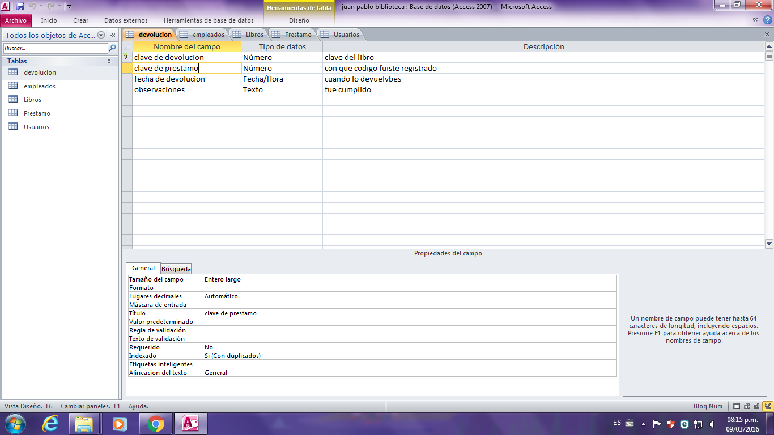Open the Usuarios table in navigation pane
Screen dimensions: 774x435
(x=36, y=127)
